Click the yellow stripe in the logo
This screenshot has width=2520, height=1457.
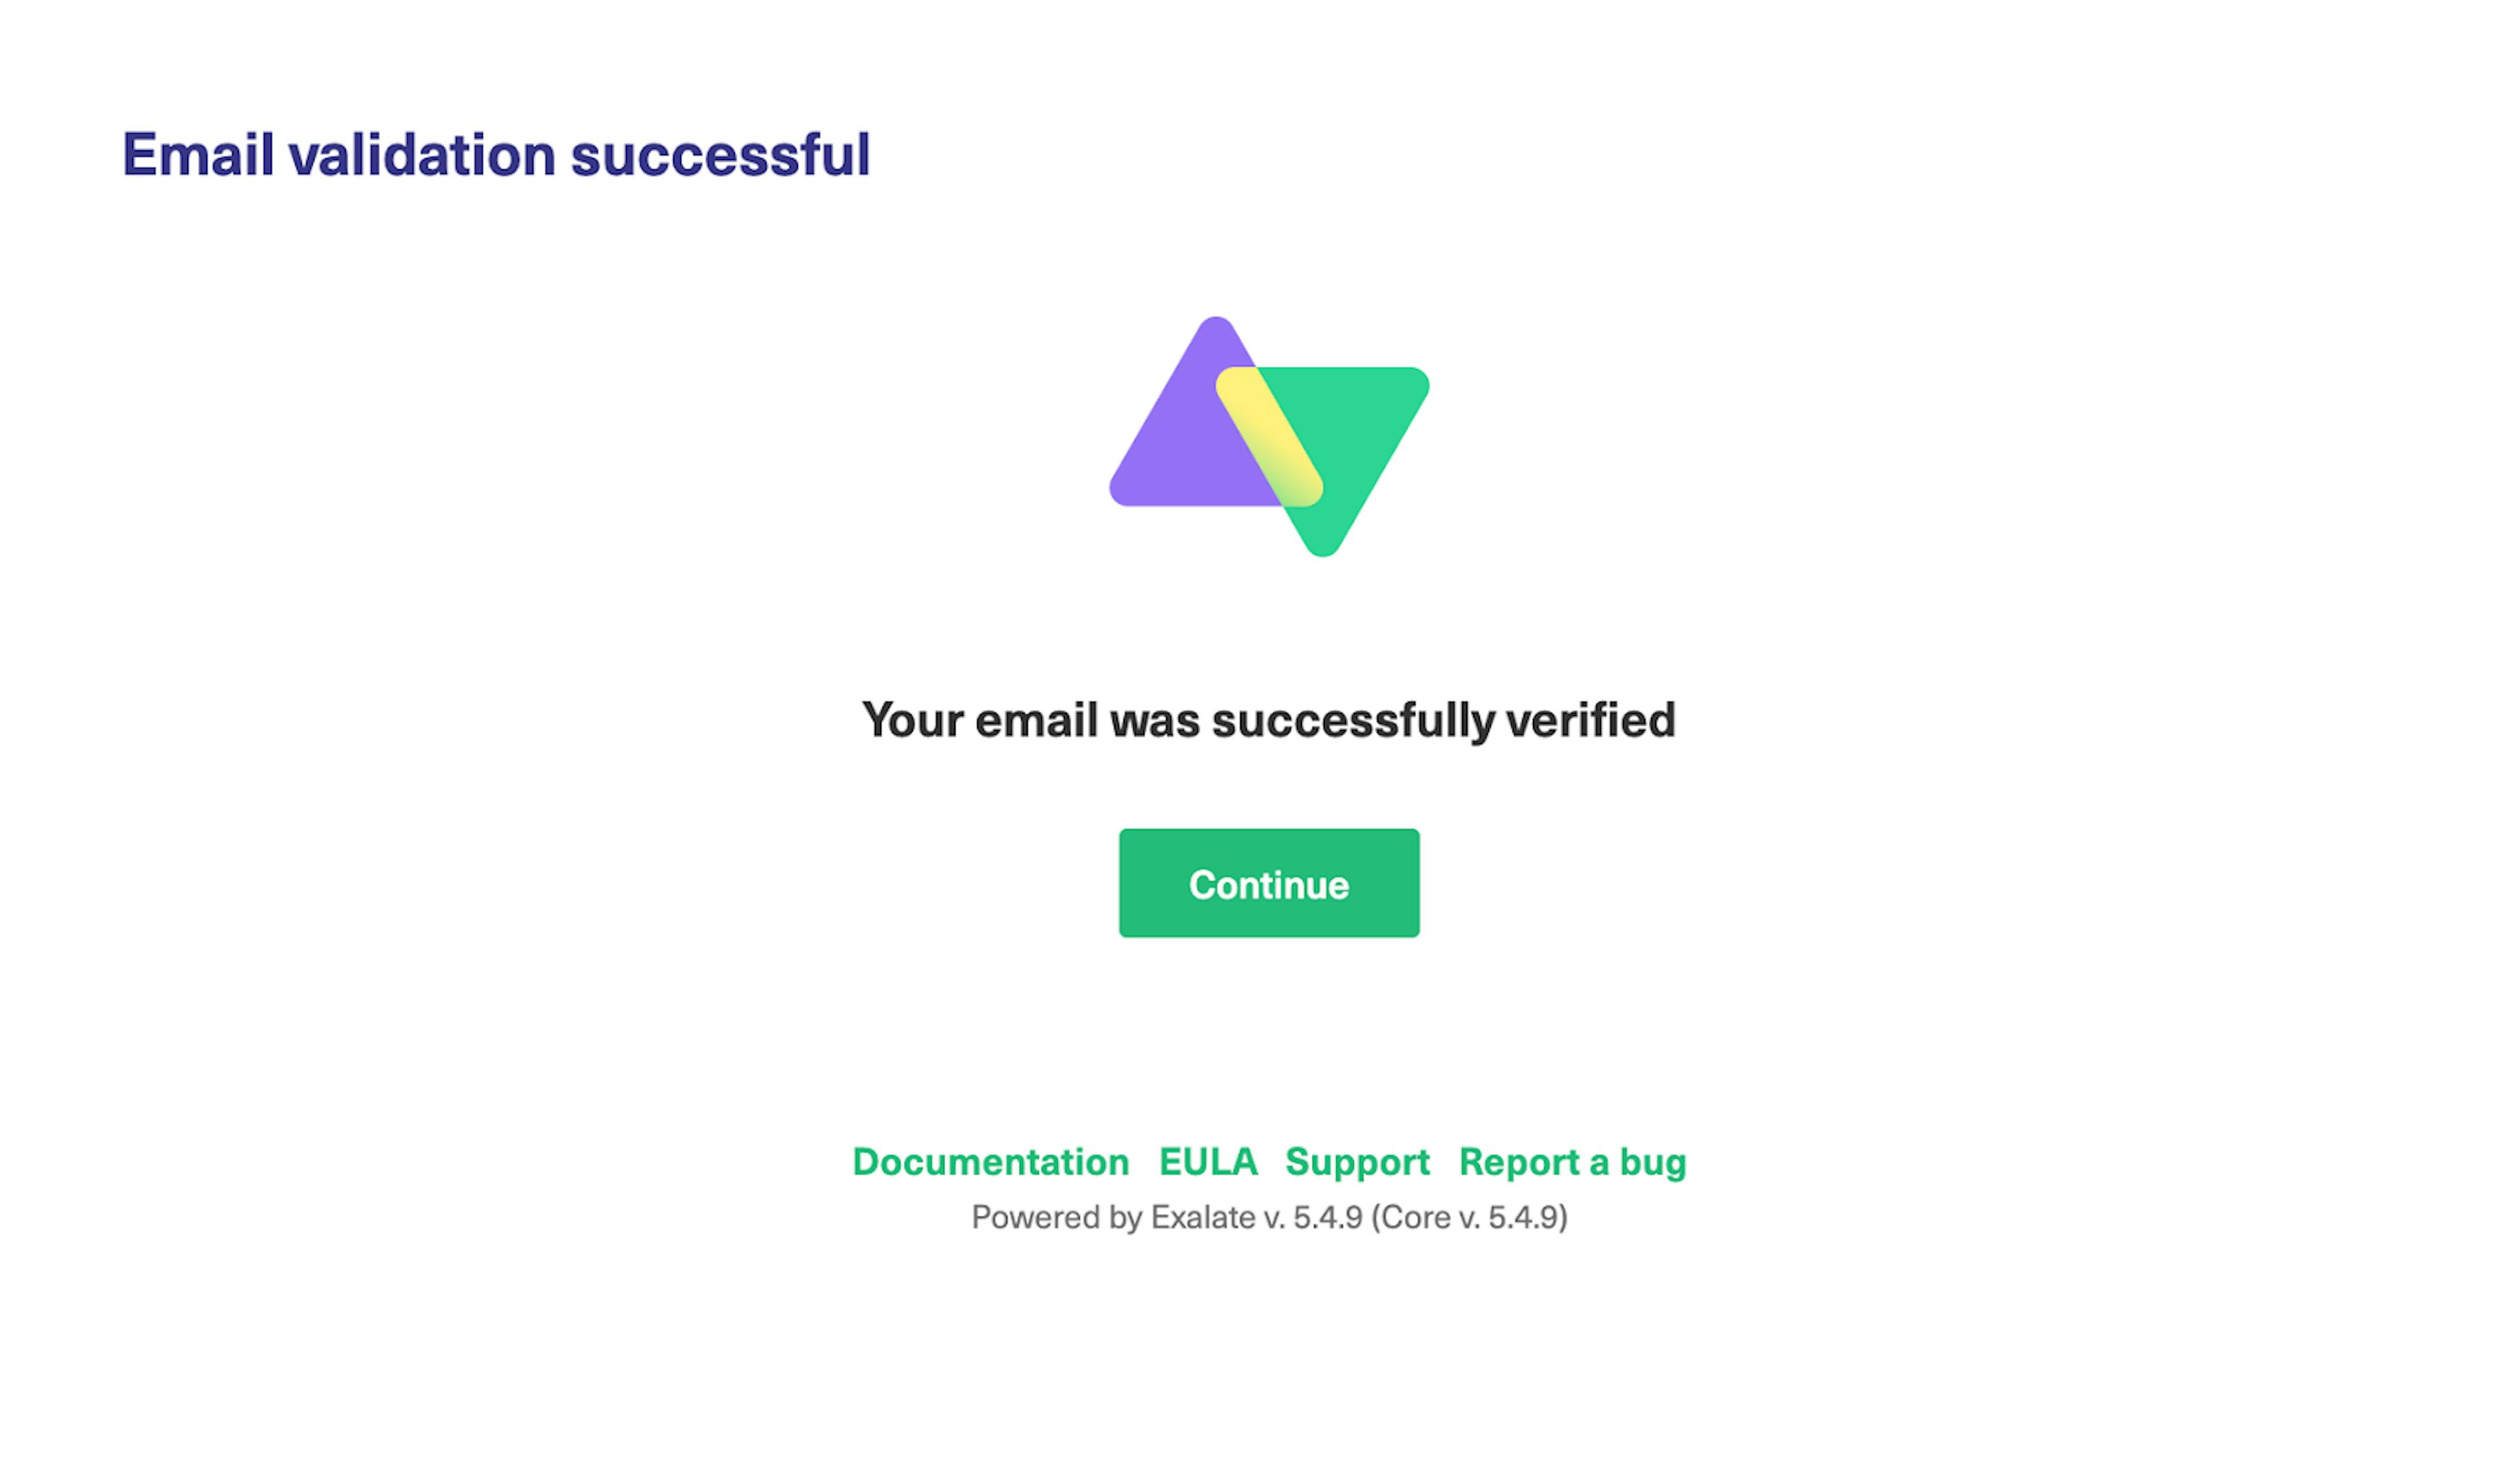pos(1269,436)
